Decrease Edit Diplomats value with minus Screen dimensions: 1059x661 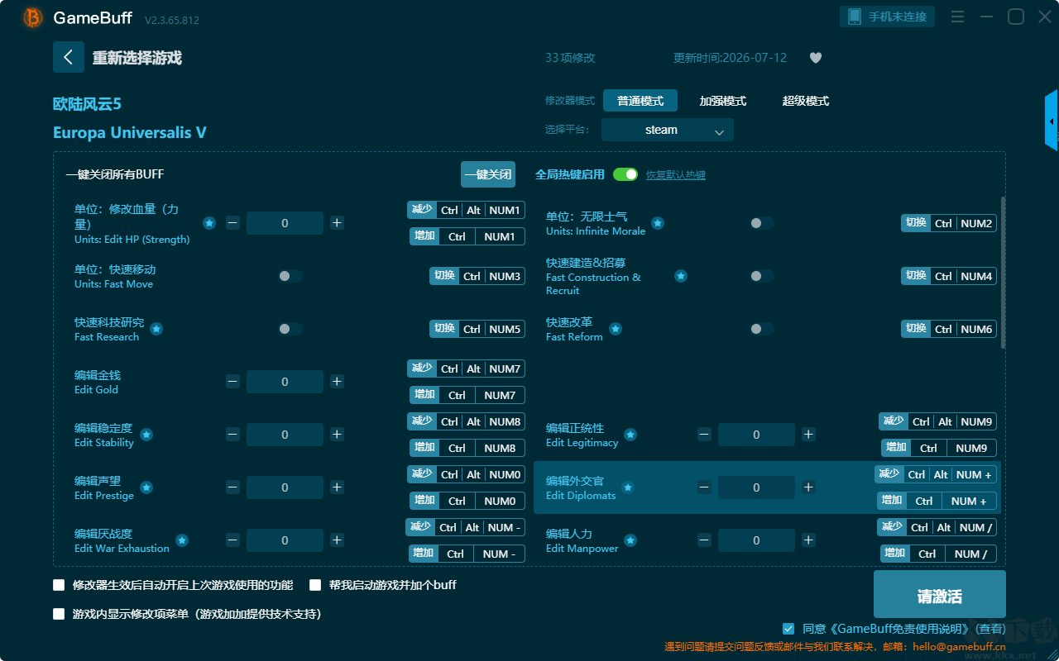coord(704,487)
